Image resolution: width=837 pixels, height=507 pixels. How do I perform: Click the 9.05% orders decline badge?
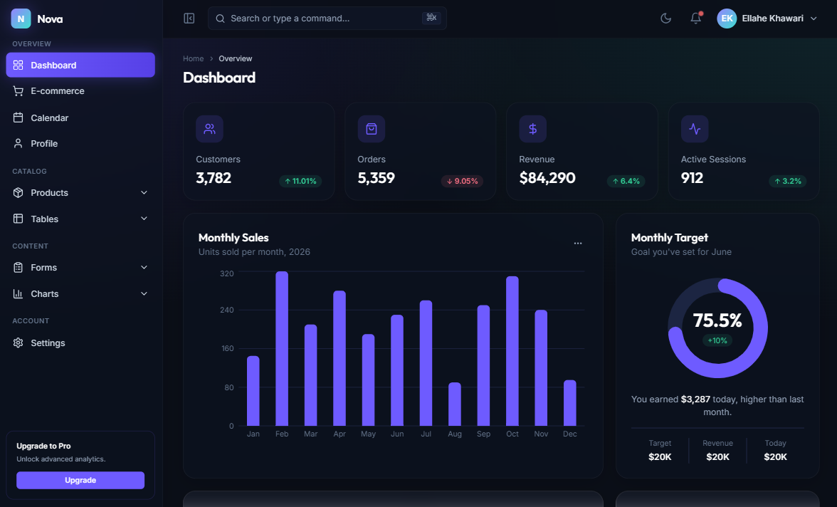[x=463, y=181]
